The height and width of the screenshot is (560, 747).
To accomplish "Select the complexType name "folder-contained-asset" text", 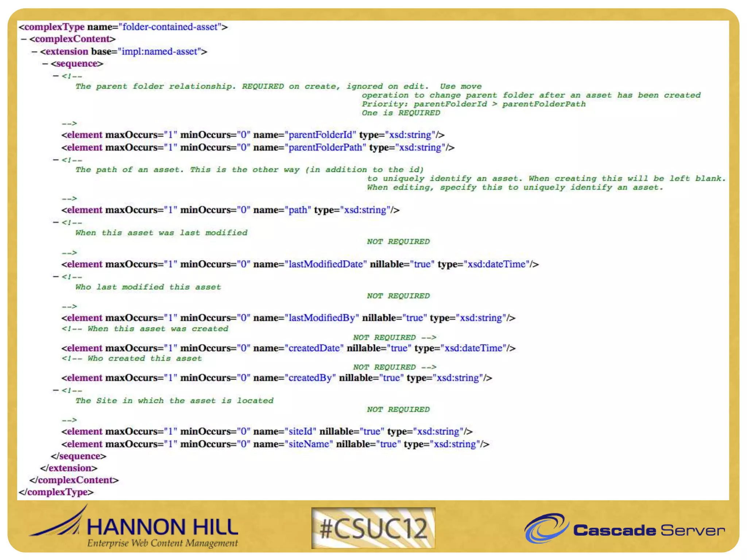I will 170,27.
